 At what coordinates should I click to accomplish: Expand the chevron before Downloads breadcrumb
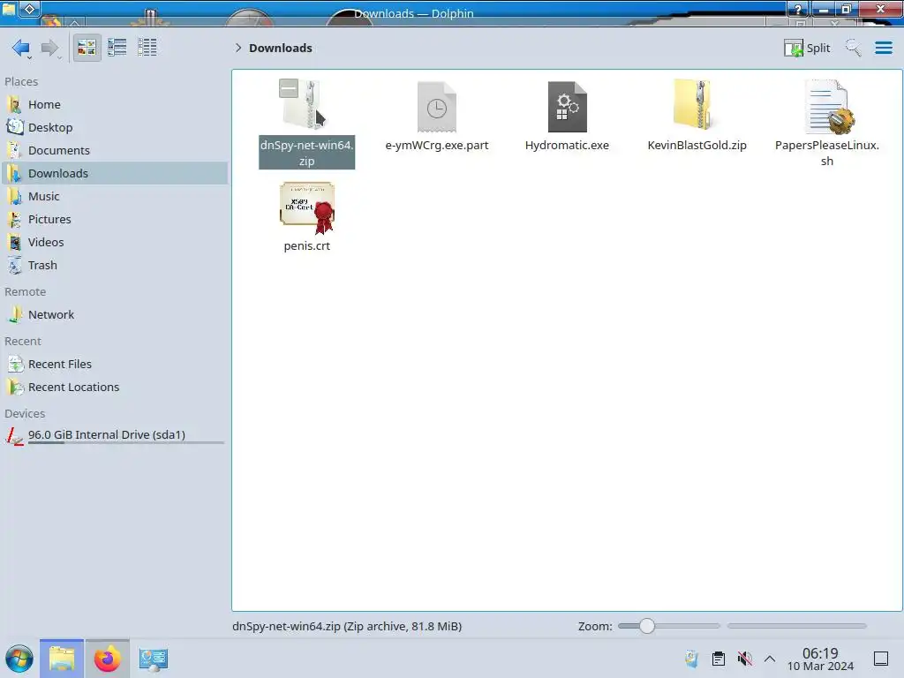(x=238, y=48)
